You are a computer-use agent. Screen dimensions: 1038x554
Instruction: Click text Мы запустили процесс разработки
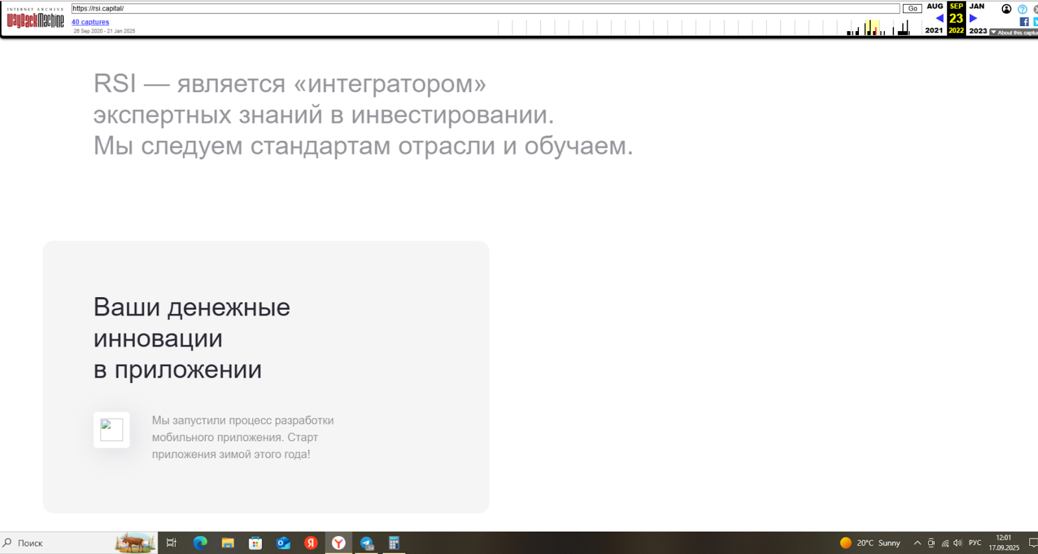tap(243, 420)
